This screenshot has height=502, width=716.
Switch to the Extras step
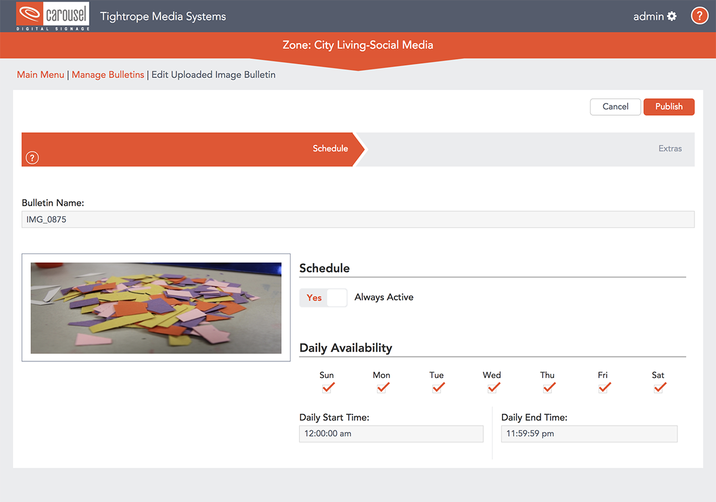pyautogui.click(x=669, y=148)
